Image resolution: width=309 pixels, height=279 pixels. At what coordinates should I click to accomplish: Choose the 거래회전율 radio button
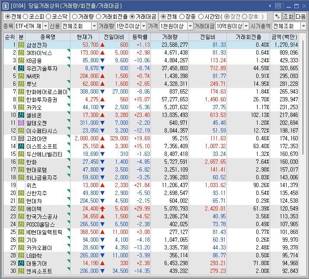coord(99,16)
